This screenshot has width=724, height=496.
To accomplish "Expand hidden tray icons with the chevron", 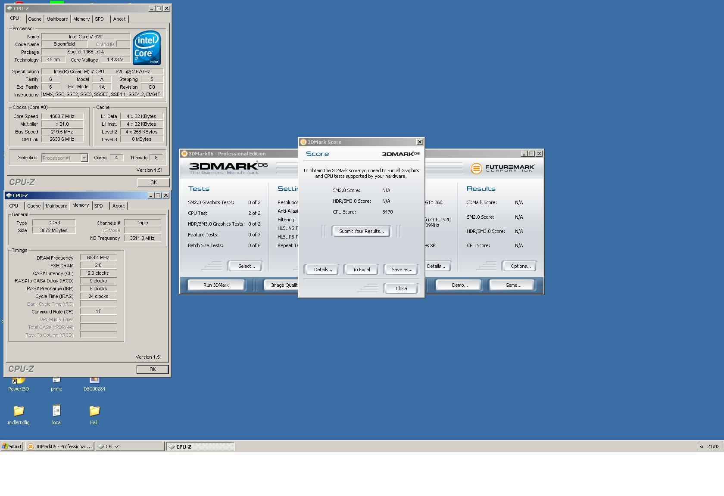I will click(702, 446).
